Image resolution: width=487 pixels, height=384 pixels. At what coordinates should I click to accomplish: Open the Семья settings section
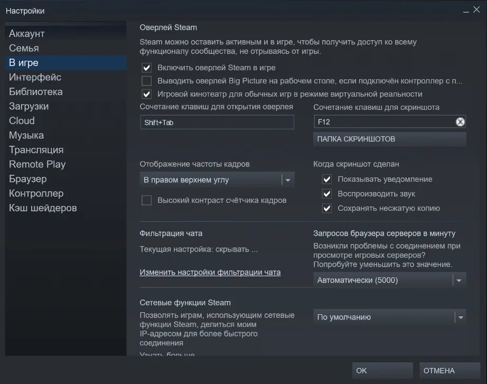(x=65, y=48)
